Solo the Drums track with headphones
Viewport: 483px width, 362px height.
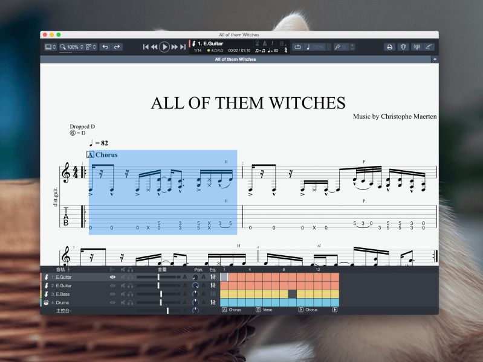131,302
